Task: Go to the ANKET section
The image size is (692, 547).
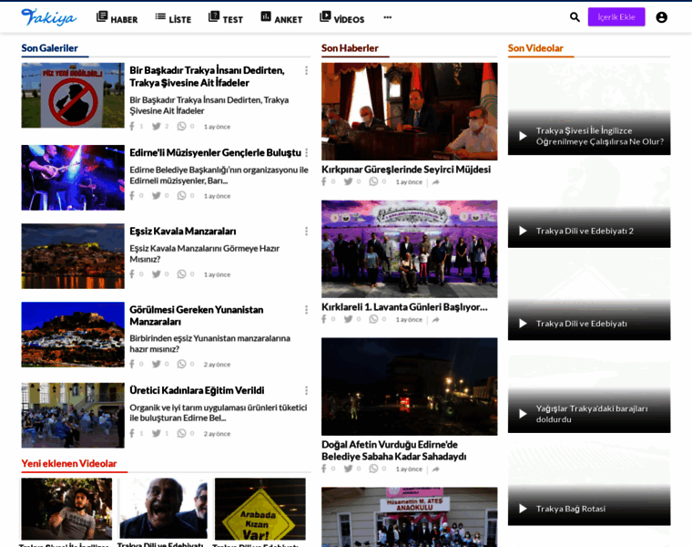Action: [280, 18]
